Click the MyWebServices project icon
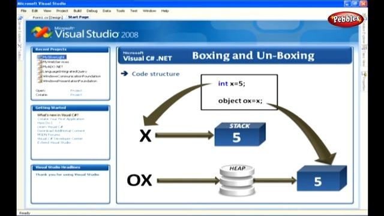 click(40, 62)
